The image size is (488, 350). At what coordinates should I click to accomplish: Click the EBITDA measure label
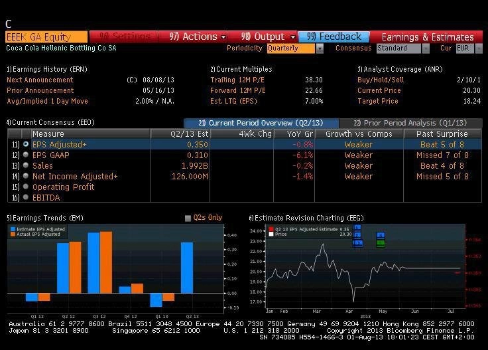(46, 198)
